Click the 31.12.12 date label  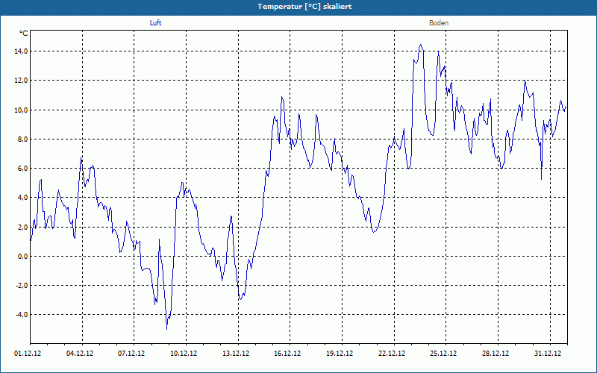(x=548, y=354)
